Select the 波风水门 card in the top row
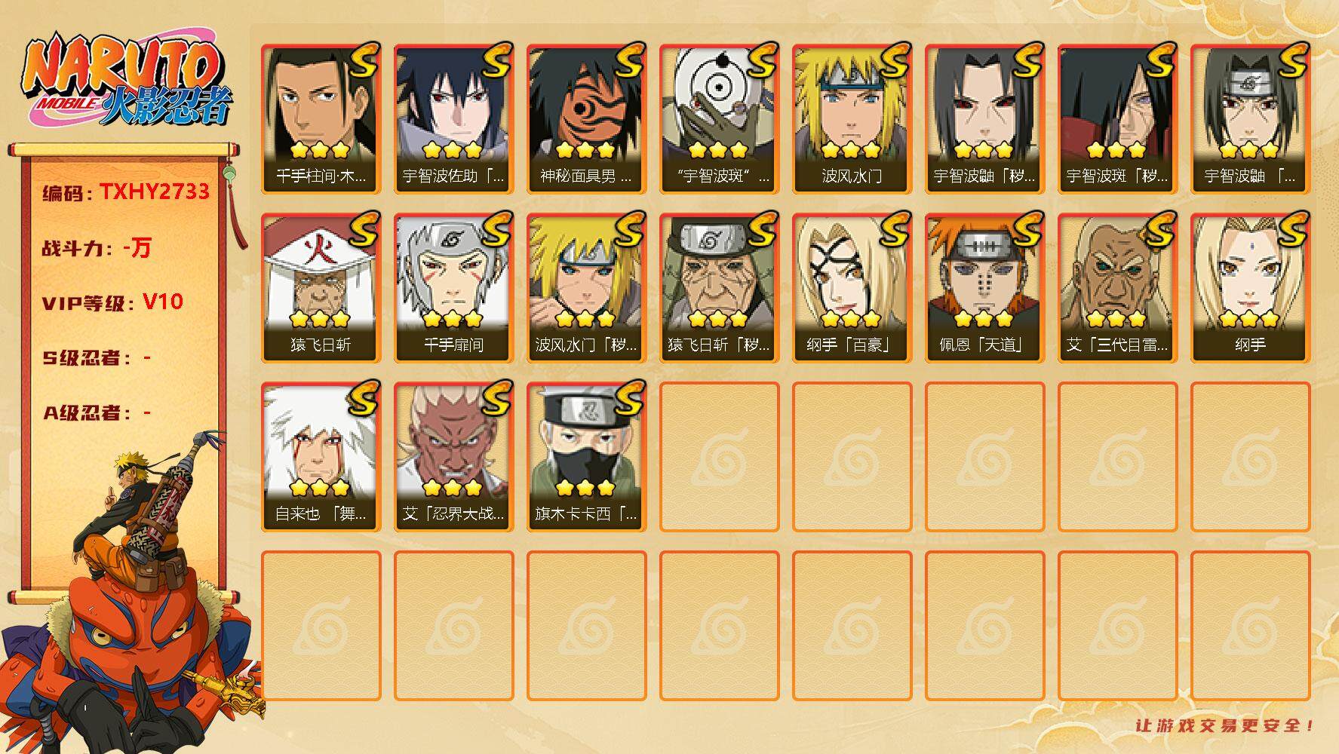Viewport: 1339px width, 754px height. click(x=852, y=119)
